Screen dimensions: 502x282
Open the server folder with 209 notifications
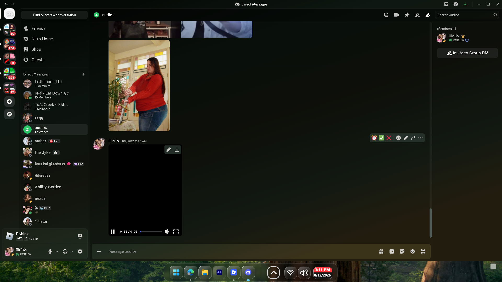(9, 44)
